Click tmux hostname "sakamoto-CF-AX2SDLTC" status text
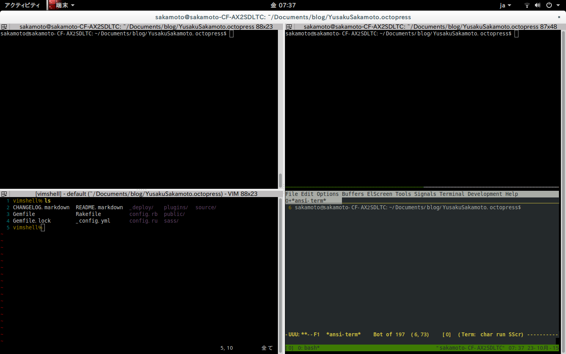The height and width of the screenshot is (354, 566). point(470,348)
